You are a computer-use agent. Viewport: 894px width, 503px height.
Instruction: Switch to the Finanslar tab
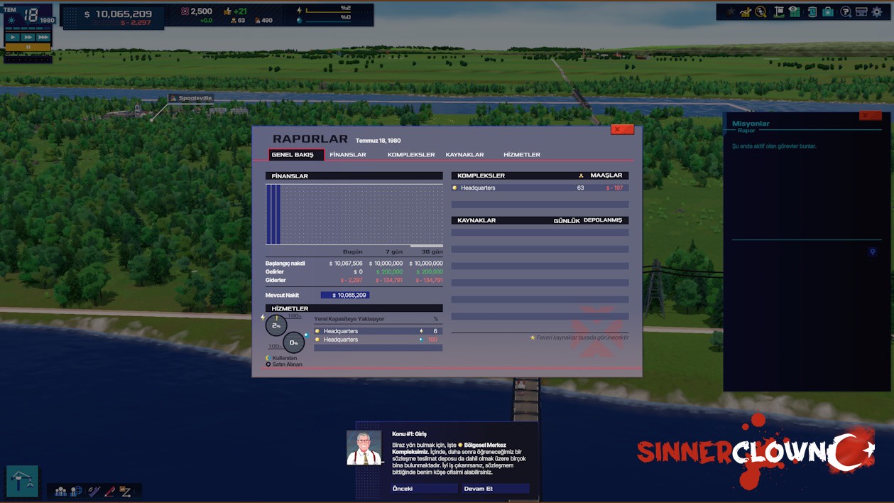[348, 155]
